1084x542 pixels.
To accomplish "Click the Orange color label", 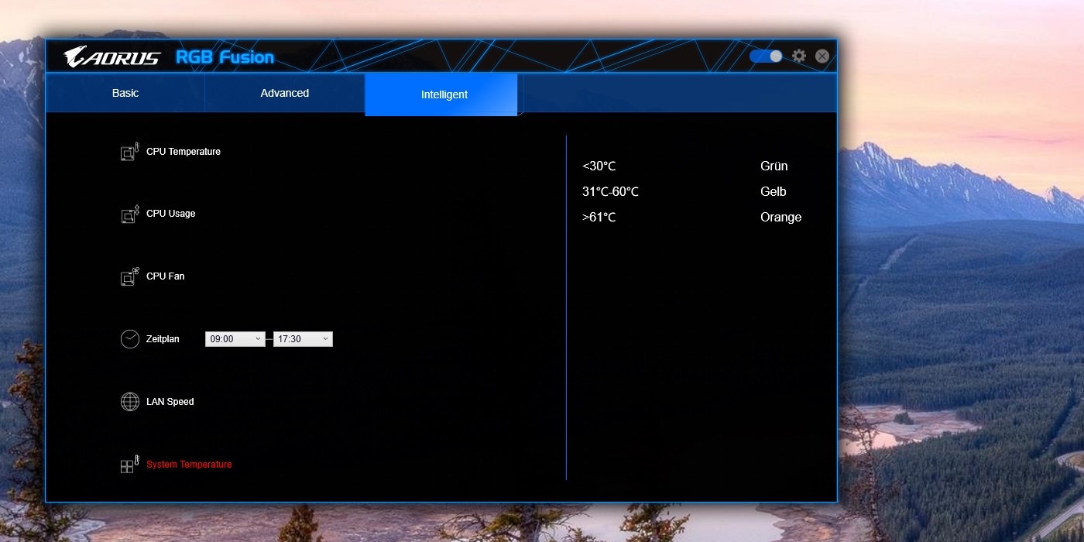I will [781, 218].
